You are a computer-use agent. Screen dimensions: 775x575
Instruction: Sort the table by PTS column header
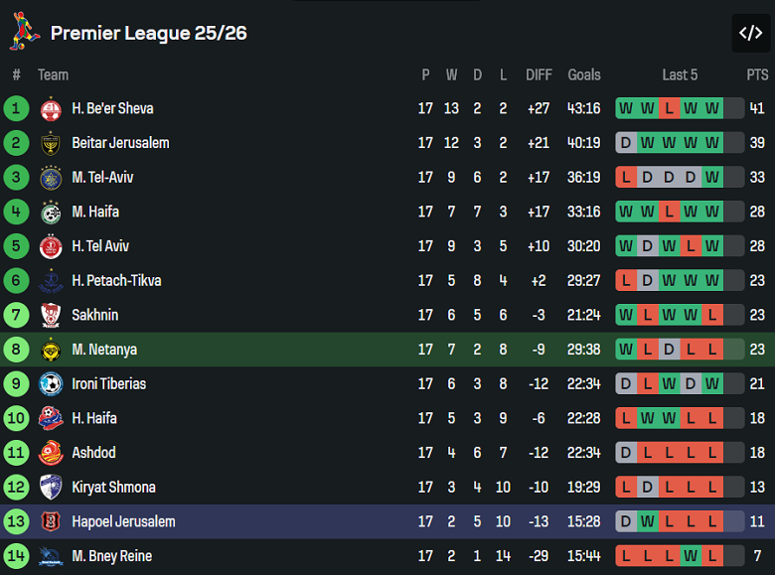point(757,74)
